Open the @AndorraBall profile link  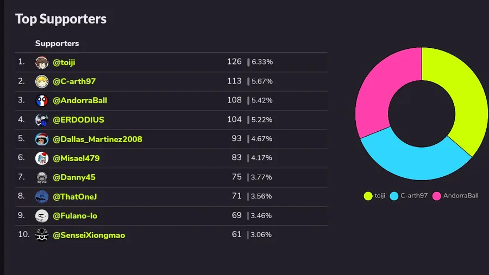(79, 100)
